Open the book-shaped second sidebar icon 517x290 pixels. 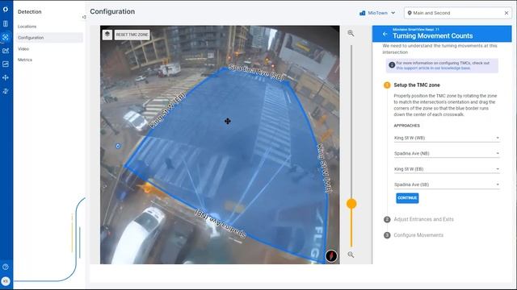click(x=6, y=23)
